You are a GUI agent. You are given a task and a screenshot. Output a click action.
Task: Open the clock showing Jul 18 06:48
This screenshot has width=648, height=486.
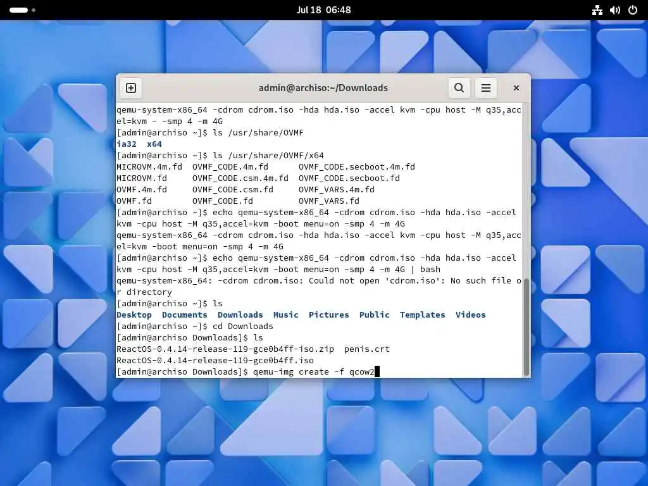pos(323,10)
